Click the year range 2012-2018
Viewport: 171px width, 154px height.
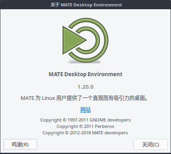[80, 133]
